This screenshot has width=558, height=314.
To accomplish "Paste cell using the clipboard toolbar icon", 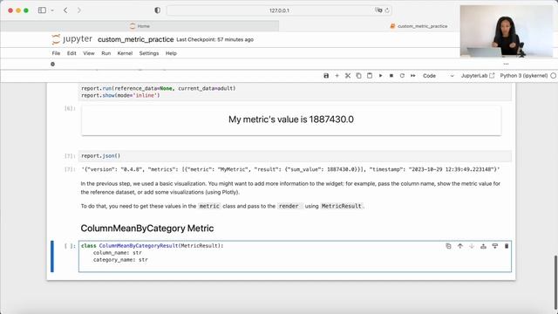I will pos(370,76).
